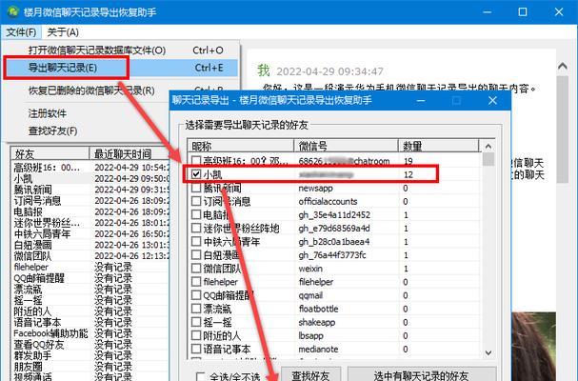
Task: Tick the 白妞漫画 checkbox
Action: tap(196, 254)
